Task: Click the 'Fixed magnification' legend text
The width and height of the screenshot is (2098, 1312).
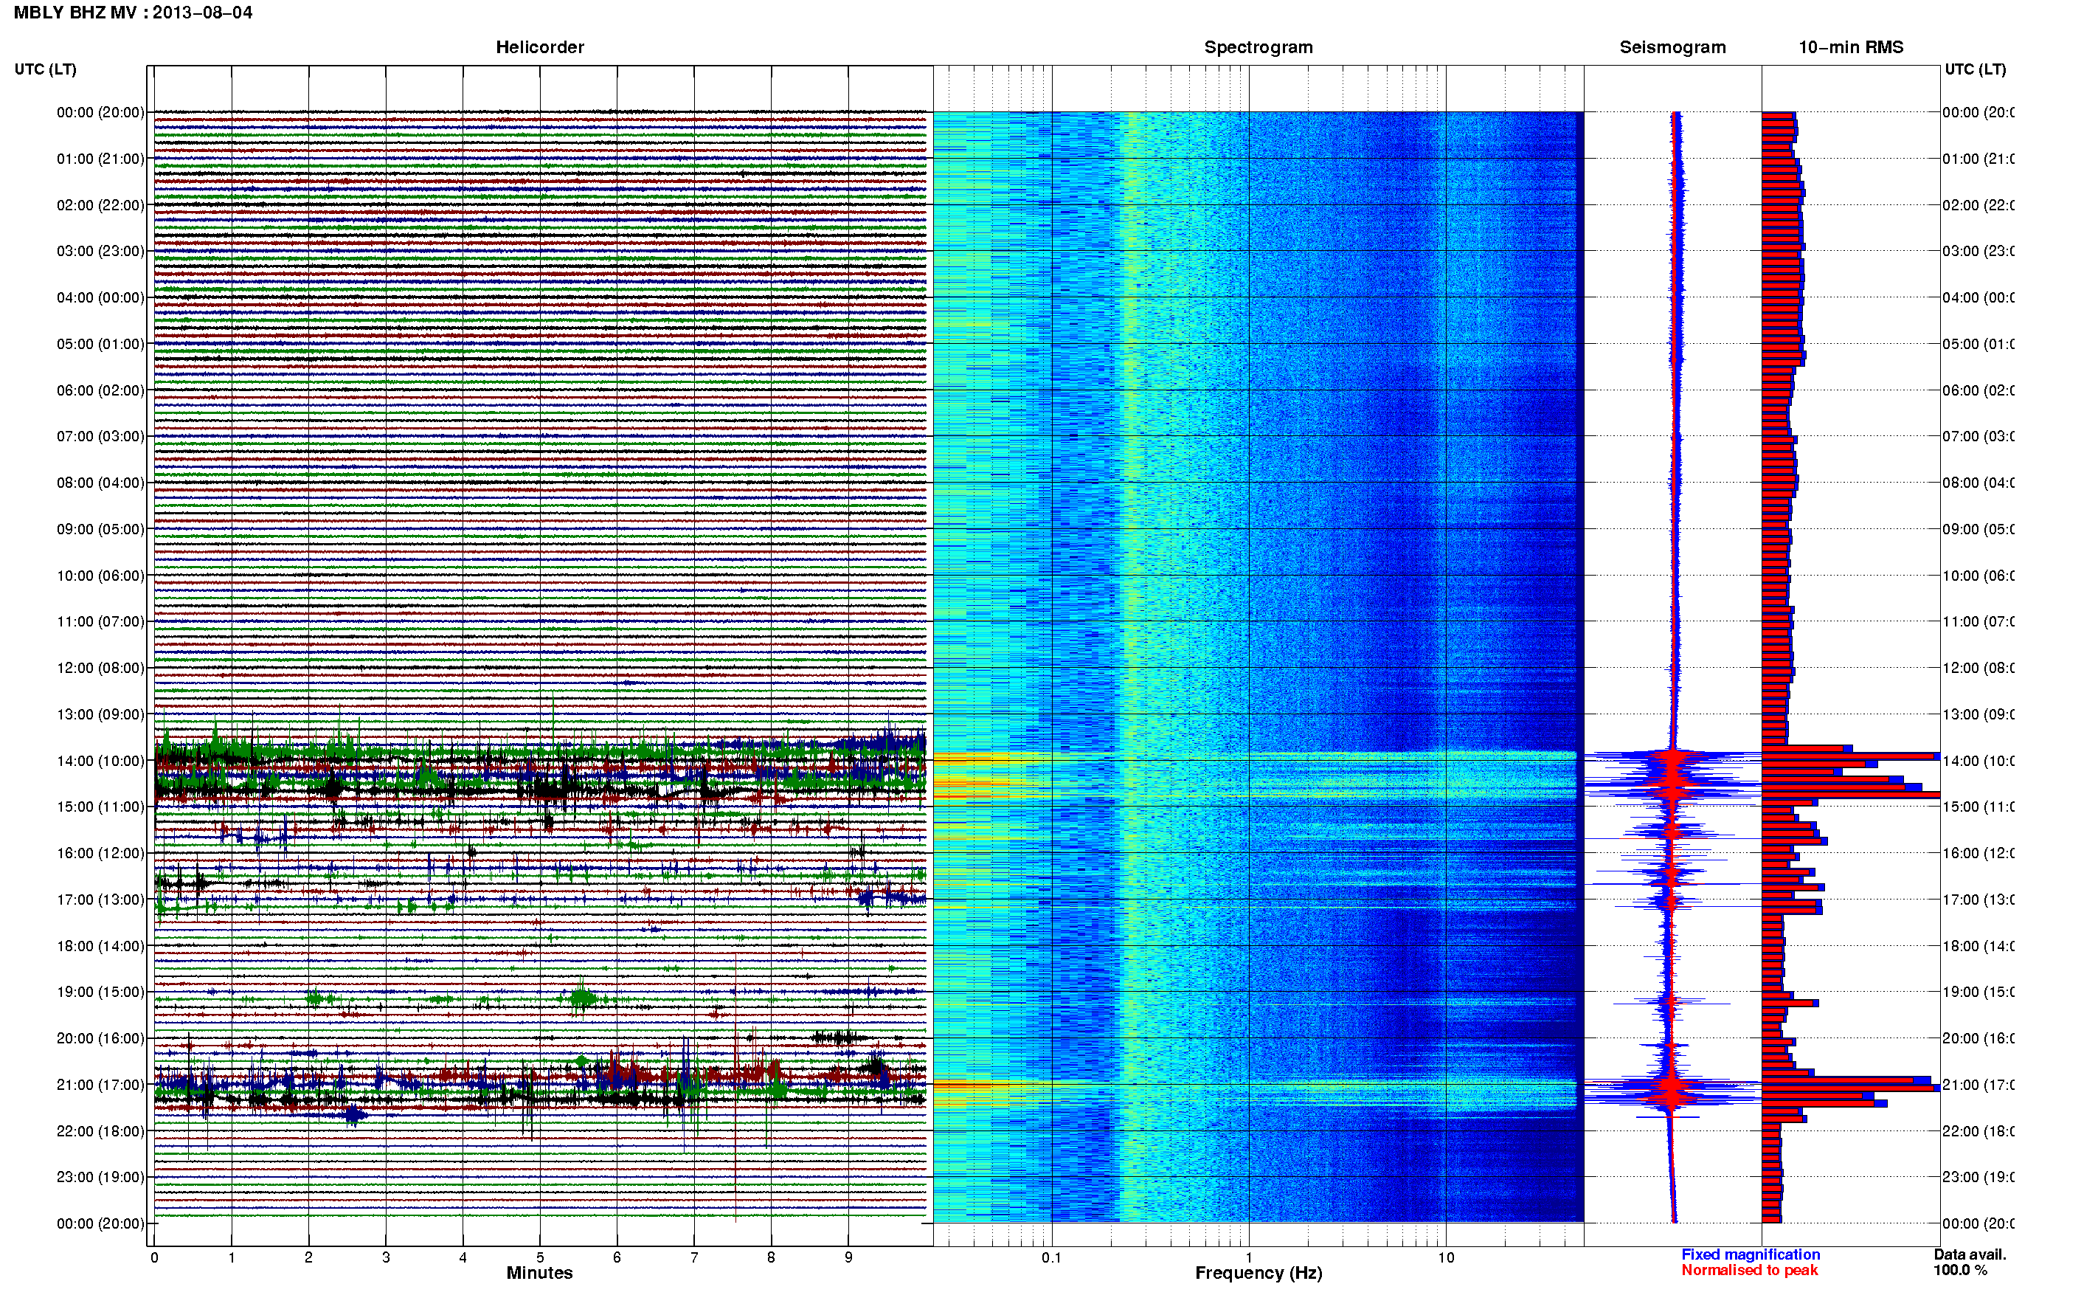Action: 1751,1254
